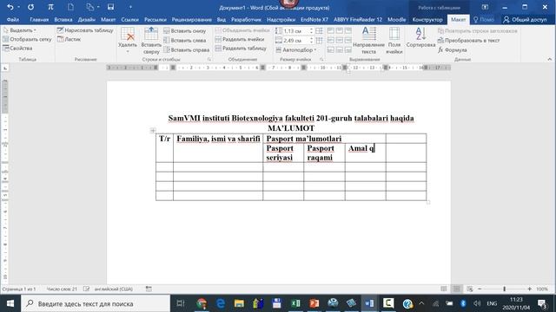Toggle View Gridlines (Отобразить сетку)
556x312 pixels.
click(x=27, y=39)
